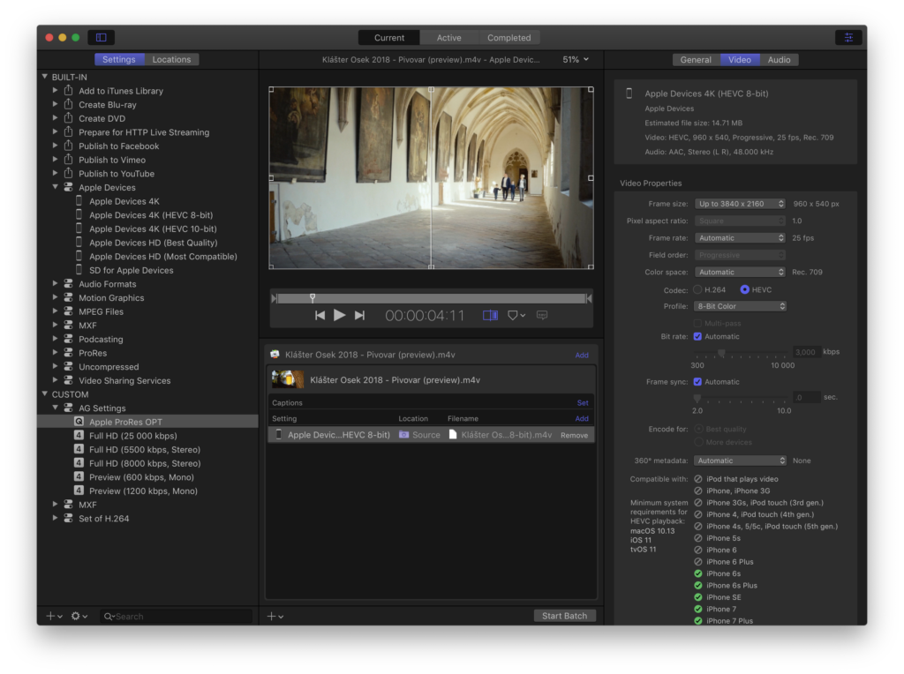Open the gear action menu at sidebar bottom

pos(79,616)
